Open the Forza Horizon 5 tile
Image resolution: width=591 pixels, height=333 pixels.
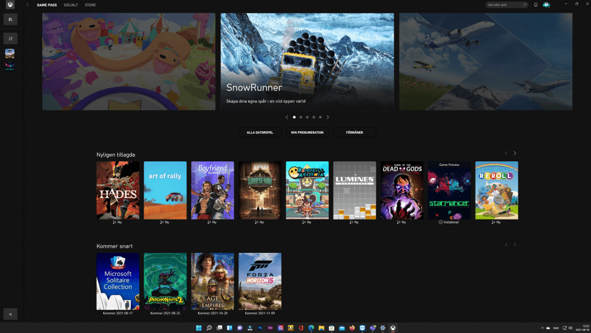pyautogui.click(x=260, y=282)
